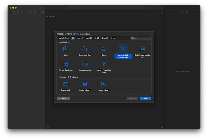Click the Run play button
This screenshot has width=208, height=139.
pyautogui.click(x=41, y=8)
